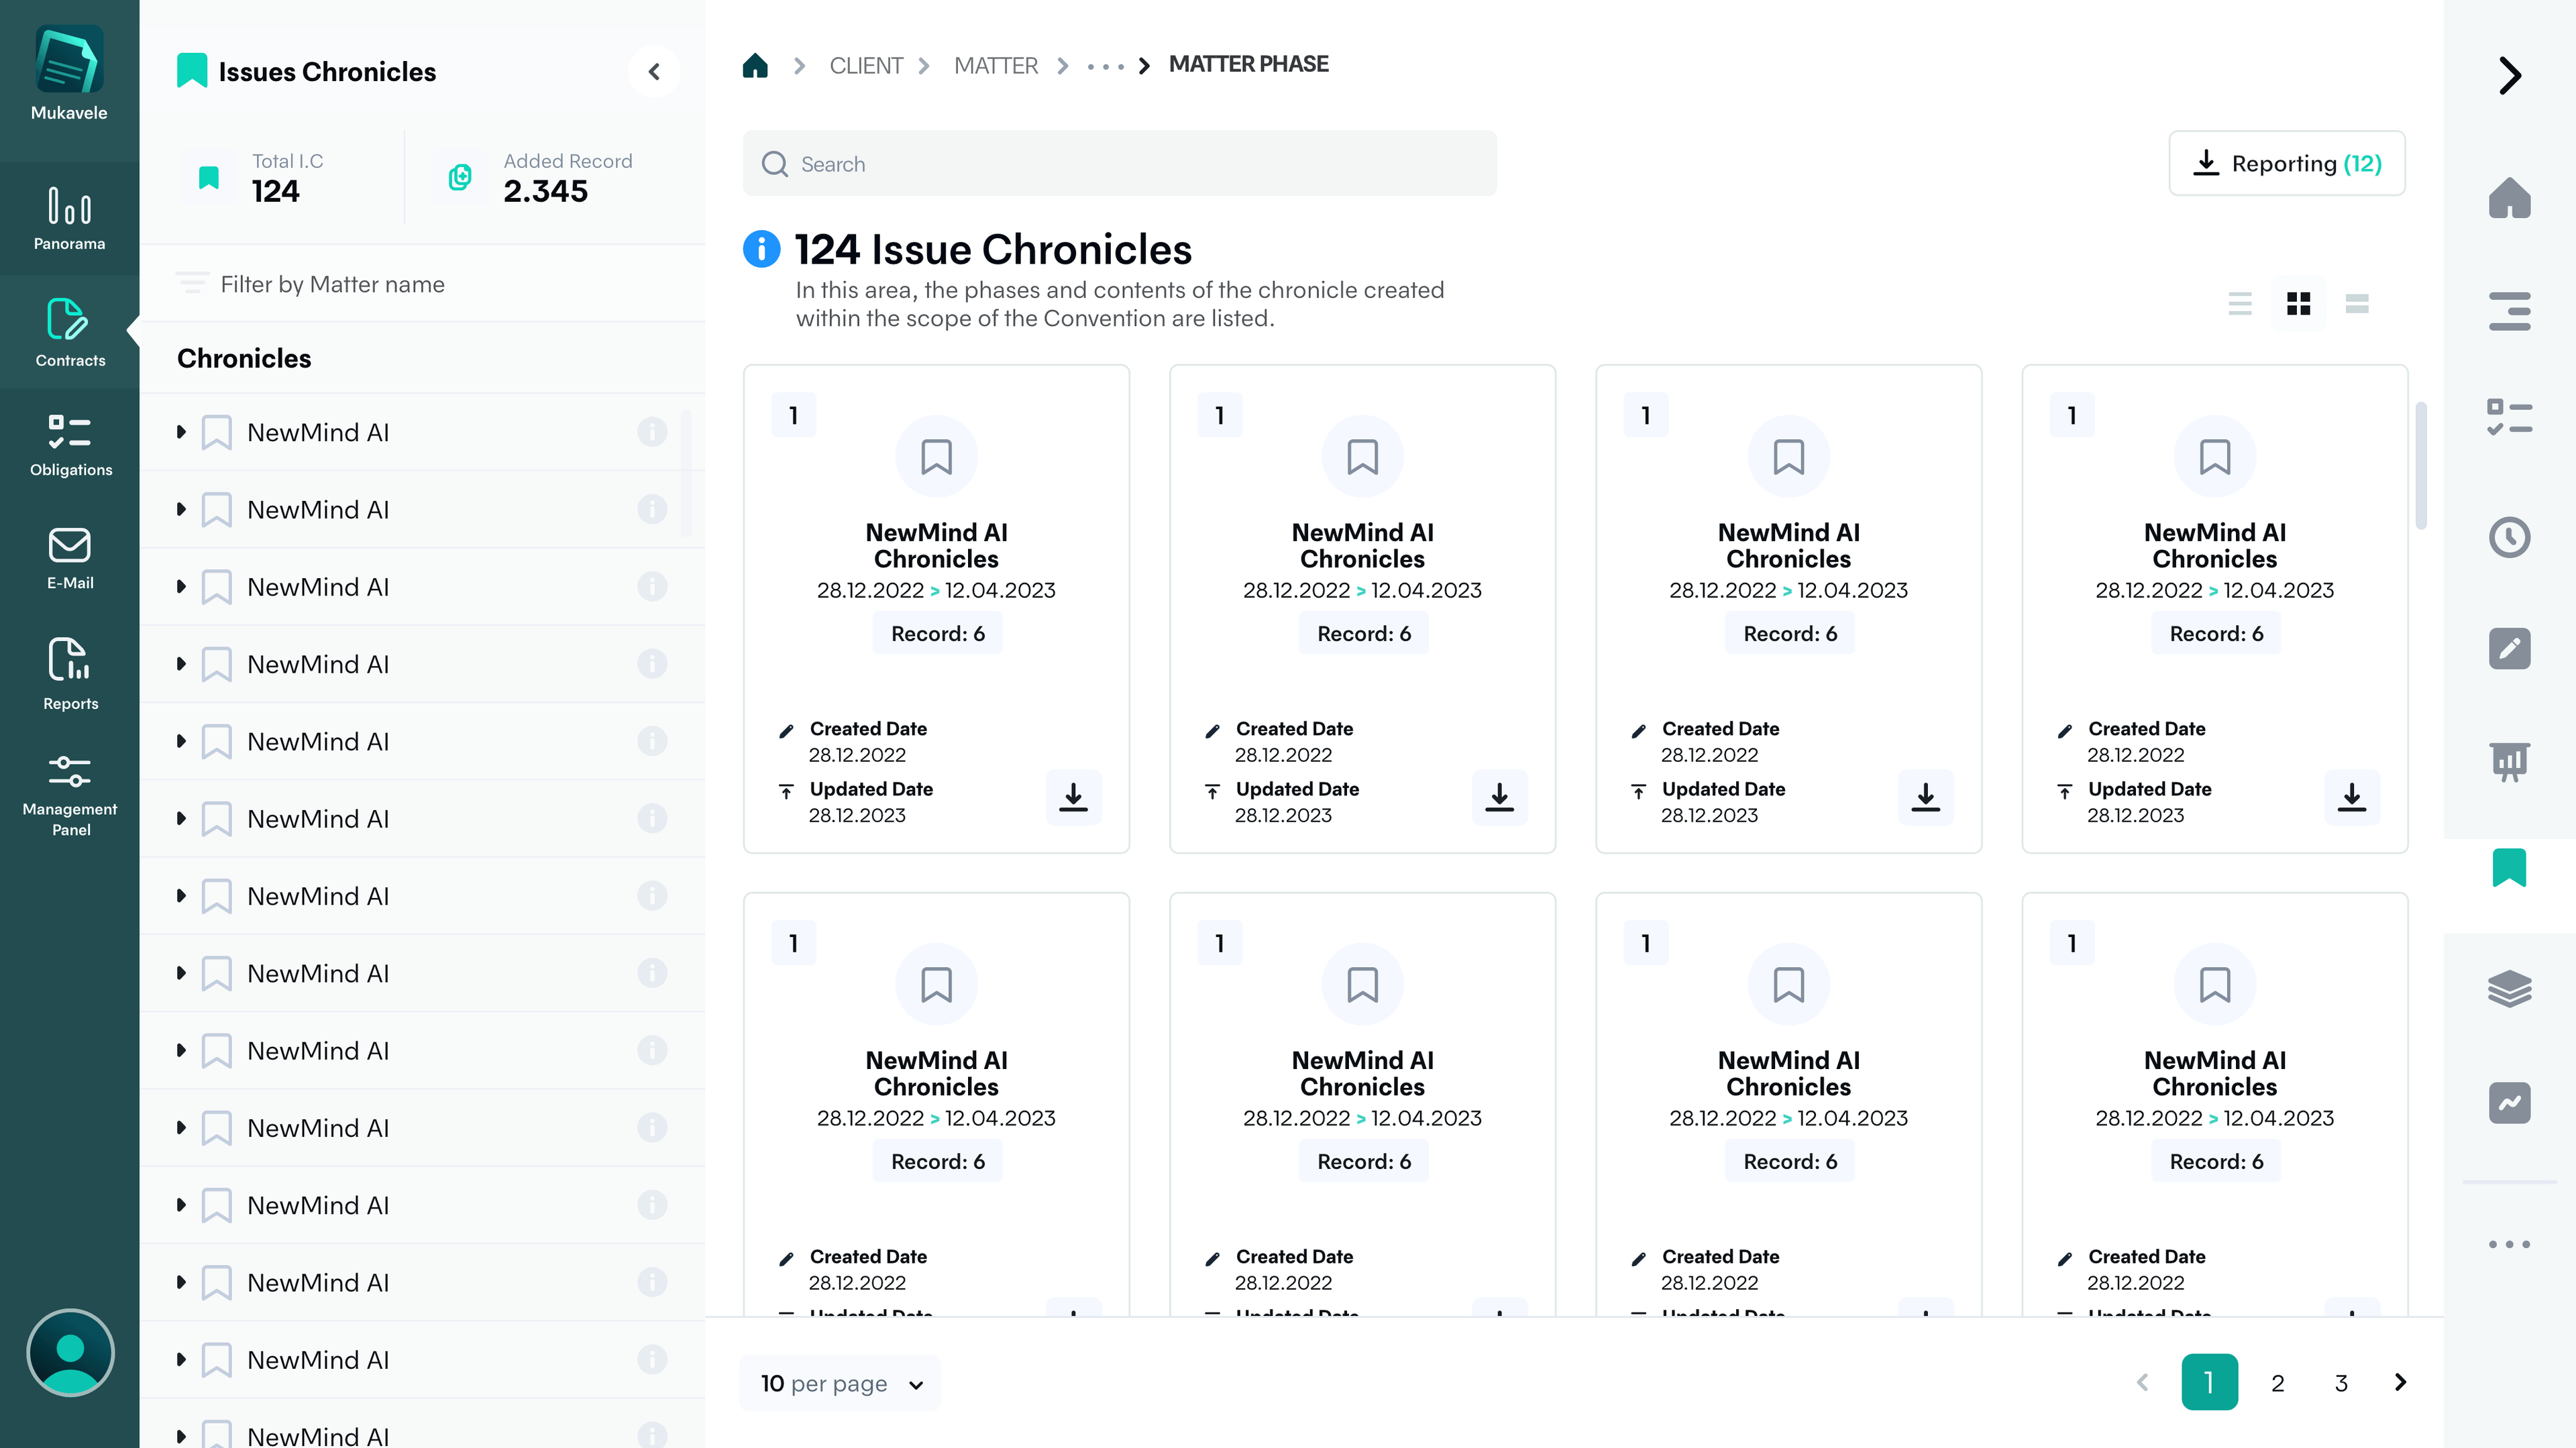Go to page 2 of results
Viewport: 2576px width, 1448px height.
(x=2277, y=1383)
